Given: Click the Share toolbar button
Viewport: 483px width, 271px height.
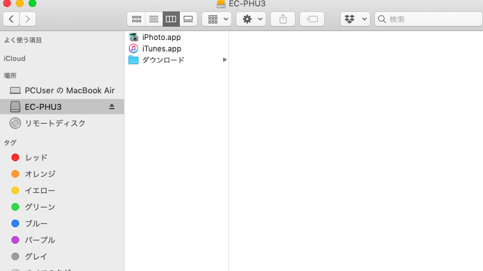Looking at the screenshot, I should tap(283, 19).
